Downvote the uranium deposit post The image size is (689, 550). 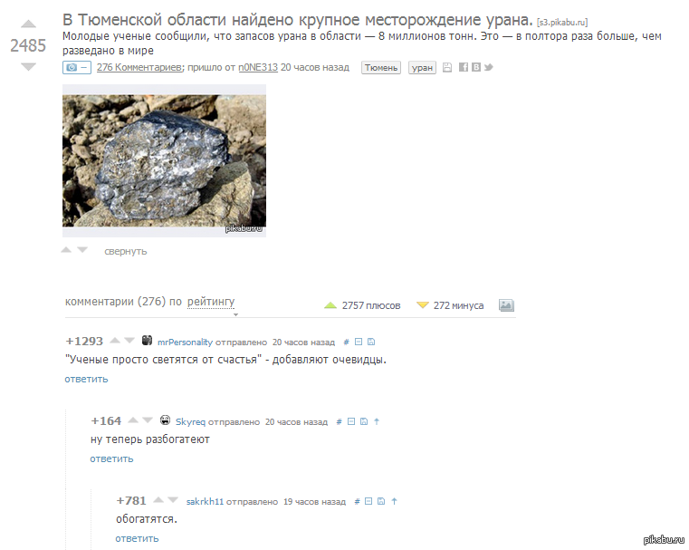point(28,67)
